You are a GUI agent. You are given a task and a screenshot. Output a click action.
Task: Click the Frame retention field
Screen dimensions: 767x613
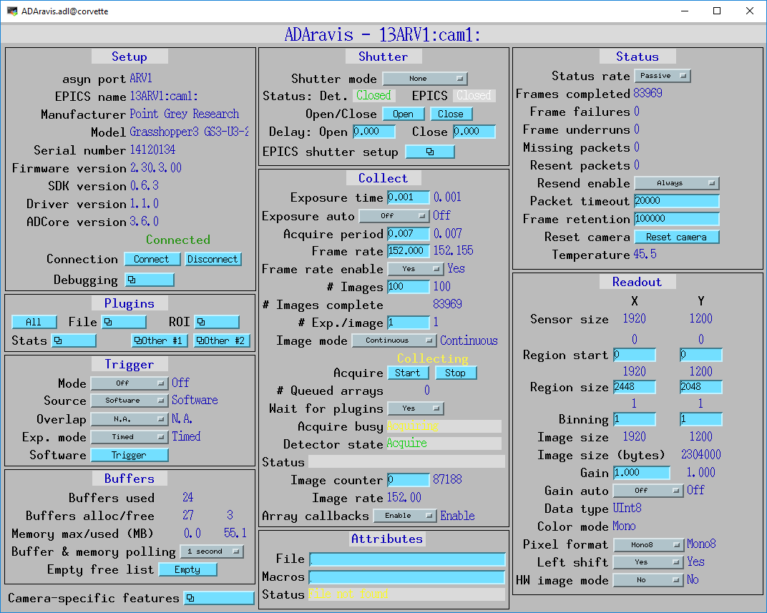click(677, 219)
